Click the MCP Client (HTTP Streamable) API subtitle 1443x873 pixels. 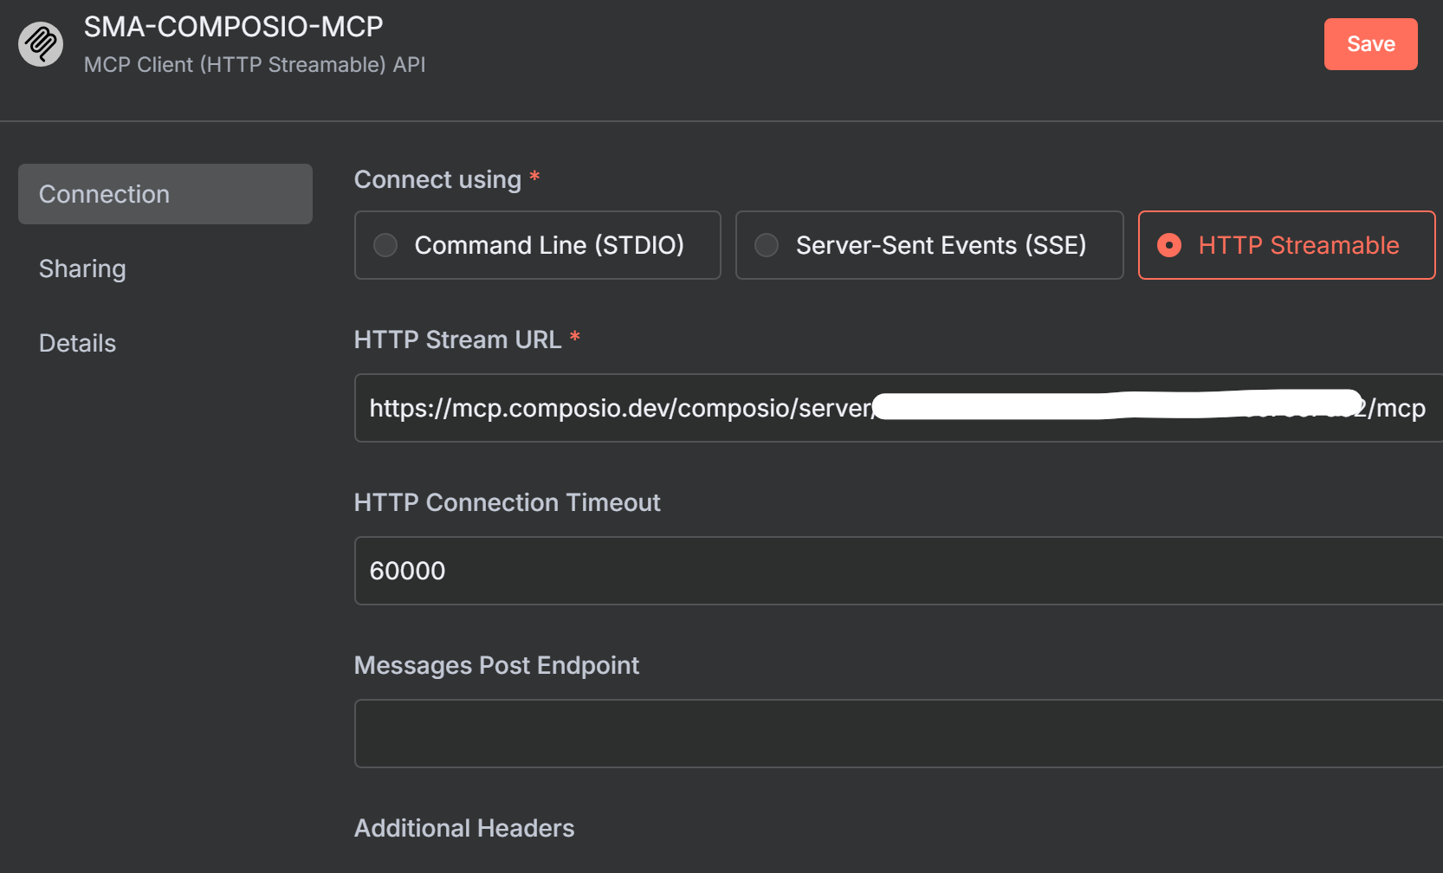tap(255, 65)
